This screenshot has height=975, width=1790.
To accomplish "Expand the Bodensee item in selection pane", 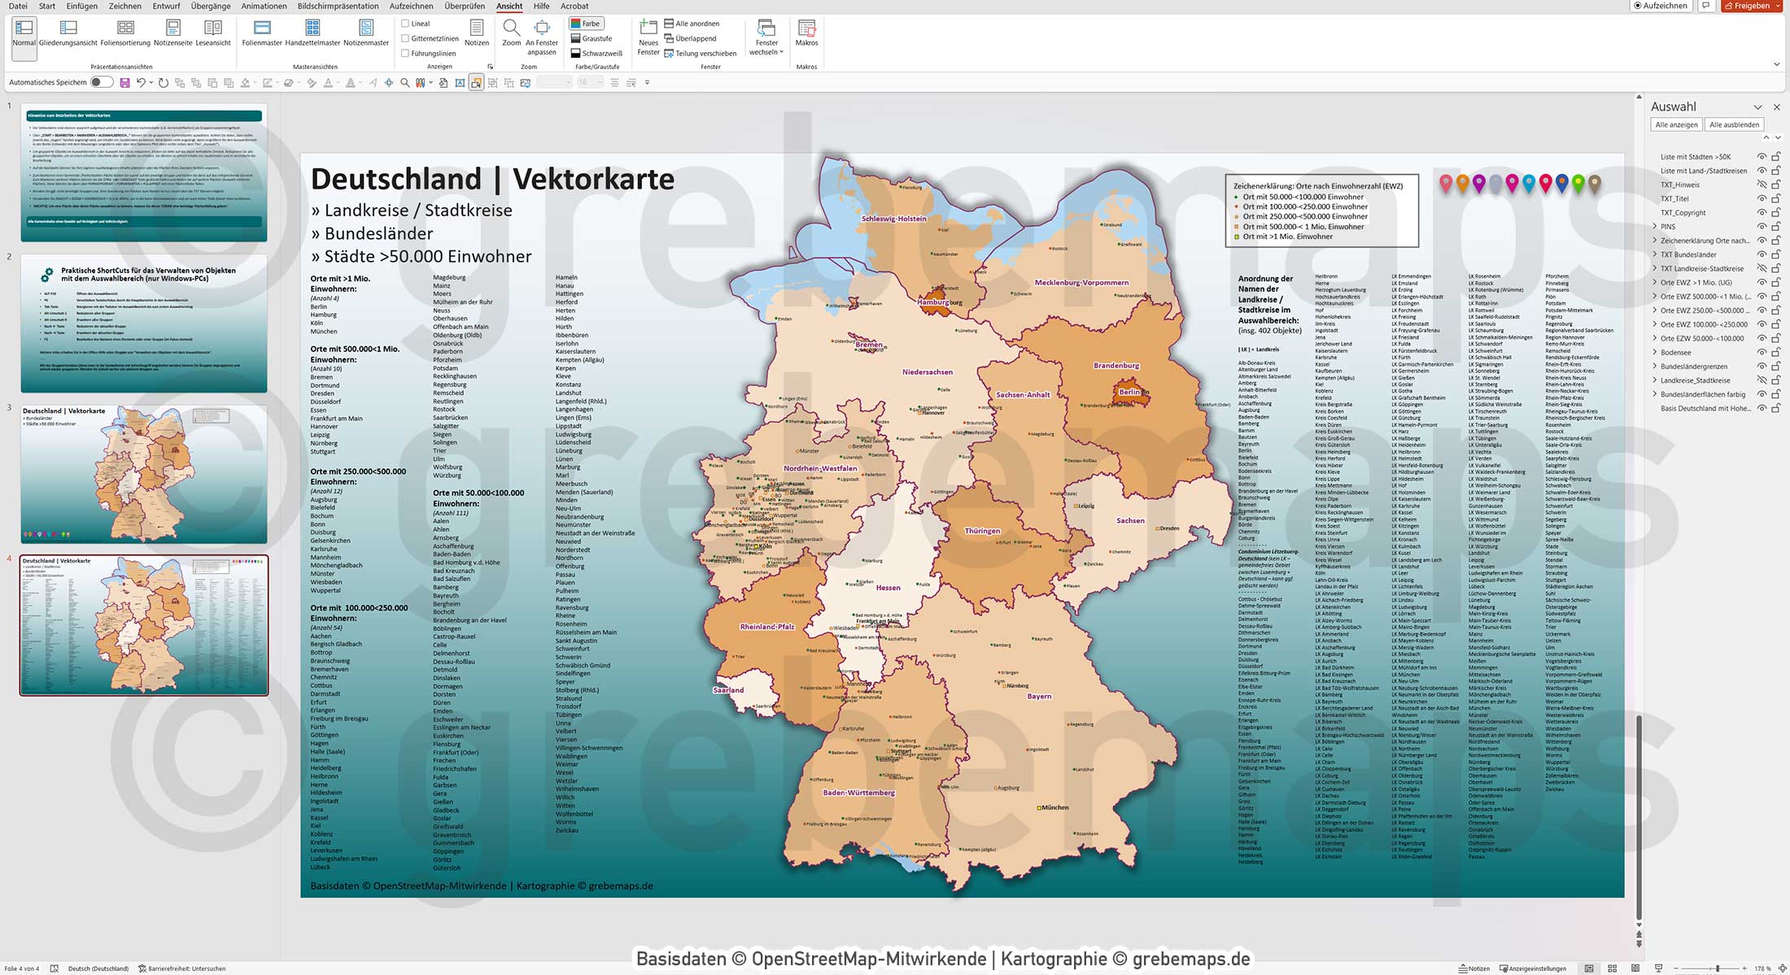I will 1656,353.
